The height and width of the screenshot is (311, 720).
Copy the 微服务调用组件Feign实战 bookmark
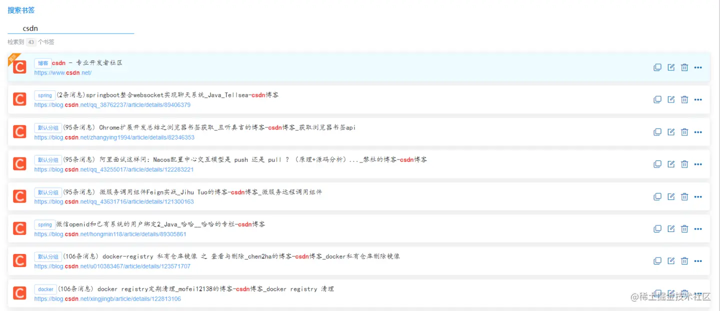pyautogui.click(x=657, y=196)
